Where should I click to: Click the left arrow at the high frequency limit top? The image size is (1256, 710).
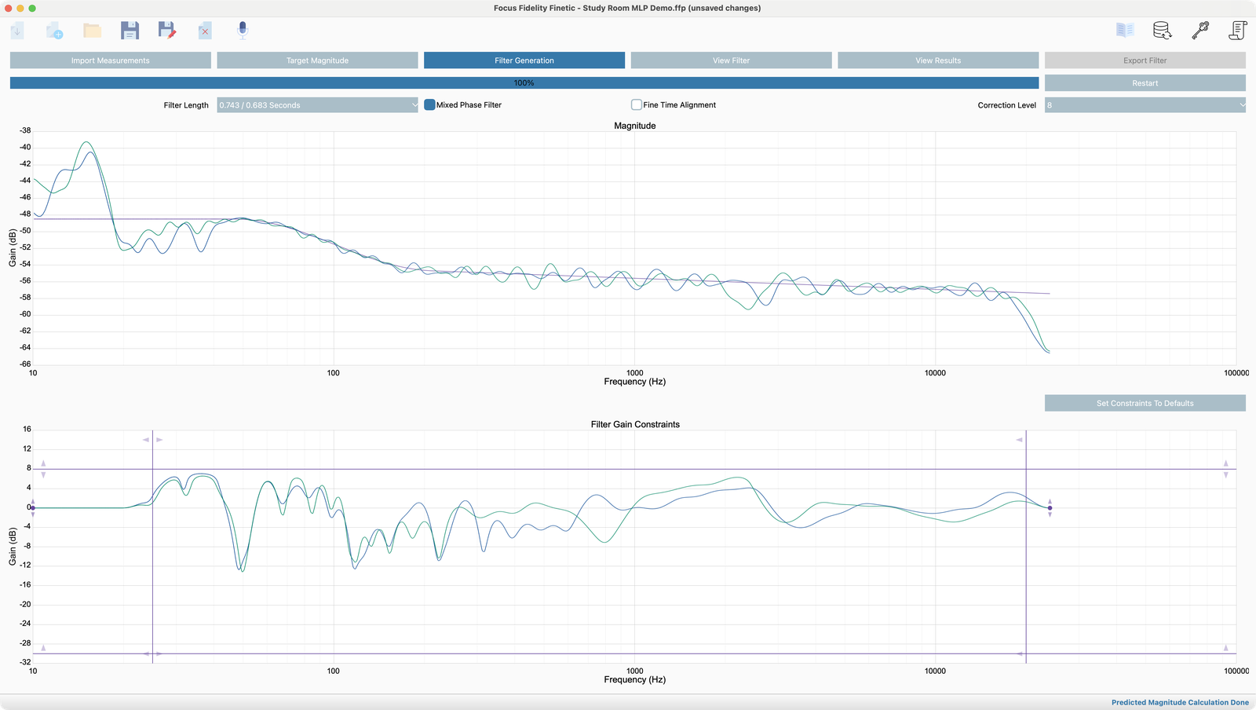pyautogui.click(x=1019, y=440)
